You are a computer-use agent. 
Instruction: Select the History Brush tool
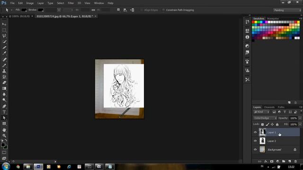(x=4, y=76)
